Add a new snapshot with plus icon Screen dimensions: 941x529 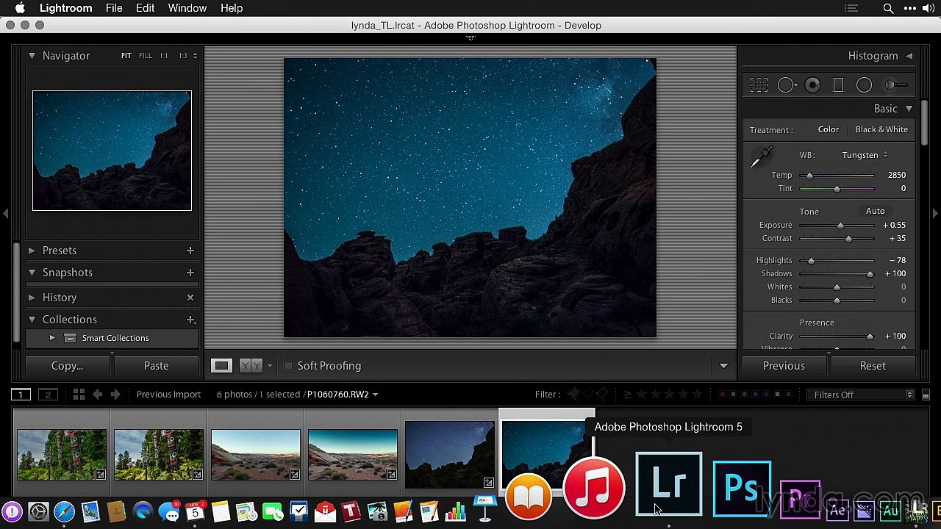click(x=190, y=273)
